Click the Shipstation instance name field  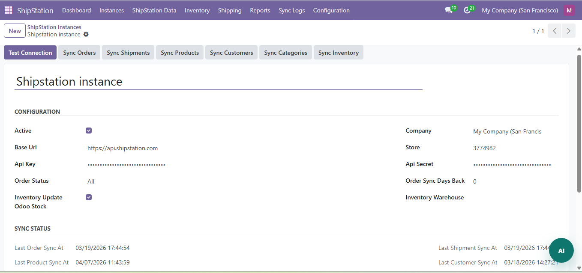[129, 82]
